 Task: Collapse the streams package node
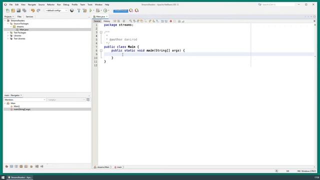[x=11, y=26]
